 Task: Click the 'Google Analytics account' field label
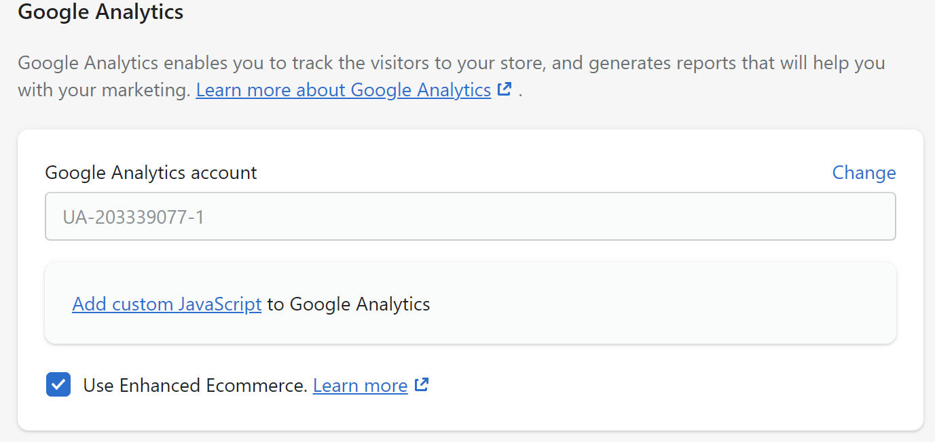point(151,173)
